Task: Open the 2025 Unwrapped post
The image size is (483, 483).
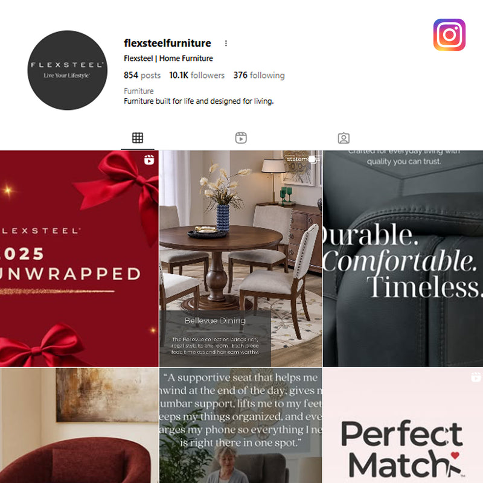Action: point(79,258)
